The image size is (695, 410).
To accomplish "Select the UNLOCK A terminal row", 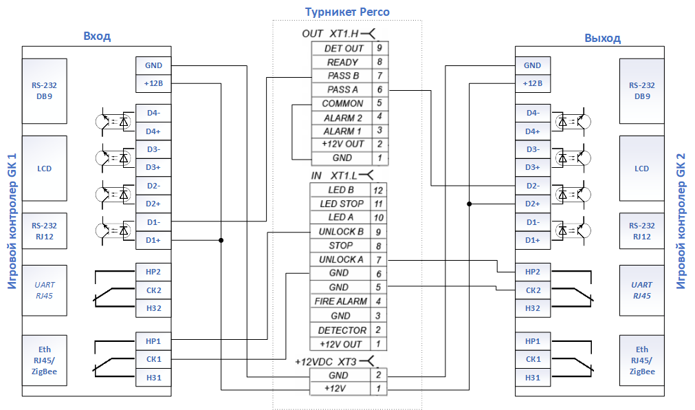I will (349, 259).
